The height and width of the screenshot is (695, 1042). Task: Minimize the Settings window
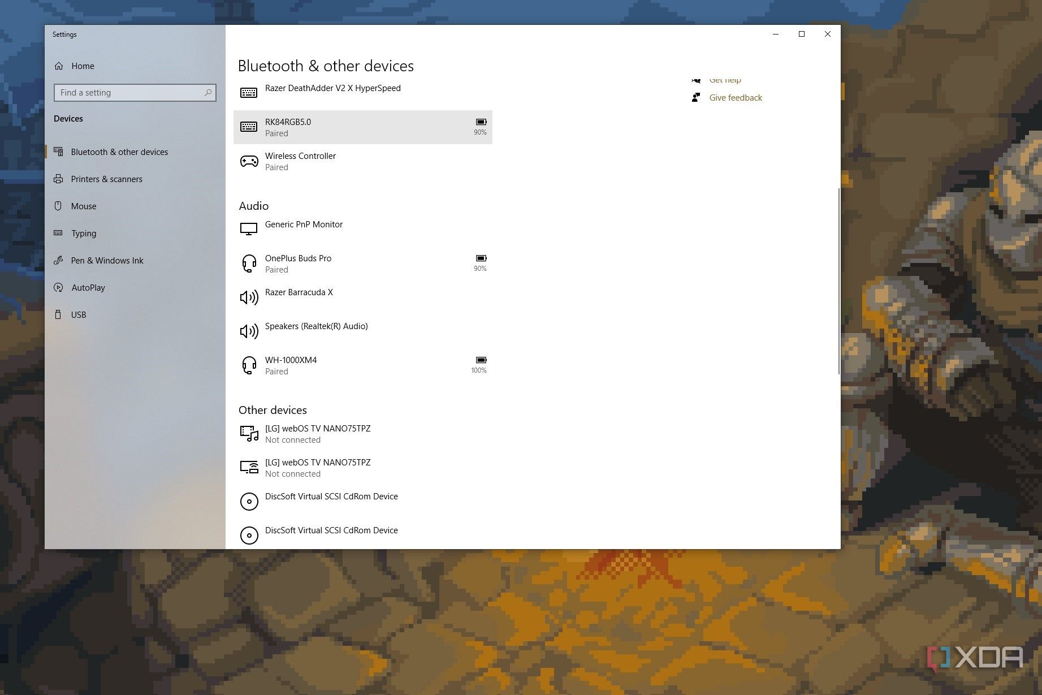point(776,34)
